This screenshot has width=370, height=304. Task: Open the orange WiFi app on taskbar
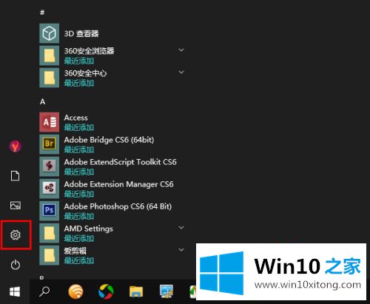click(75, 291)
